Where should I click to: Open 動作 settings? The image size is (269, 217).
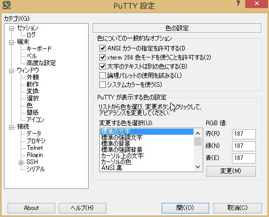tap(32, 84)
